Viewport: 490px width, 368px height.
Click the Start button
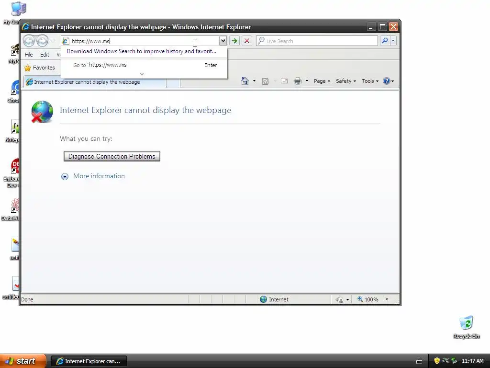(x=23, y=361)
